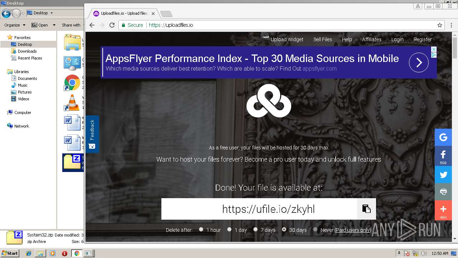The height and width of the screenshot is (258, 458).
Task: Select the 30 days delete option
Action: coord(284,230)
